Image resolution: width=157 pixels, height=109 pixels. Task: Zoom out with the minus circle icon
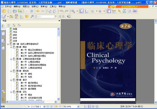93,11
